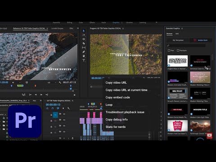Image resolution: width=216 pixels, height=162 pixels.
Task: Open the Advanced Expressions template thumbnail
Action: [177, 61]
